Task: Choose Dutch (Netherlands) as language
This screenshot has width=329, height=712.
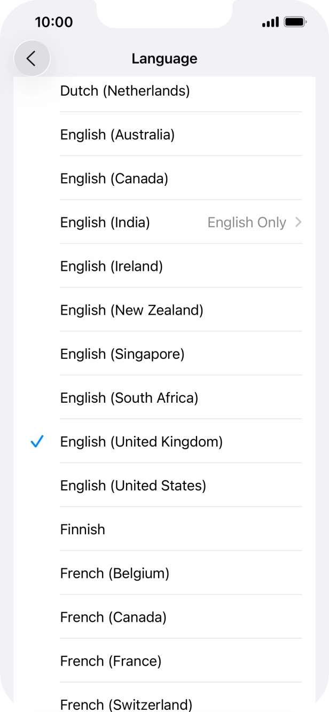Action: click(x=124, y=91)
